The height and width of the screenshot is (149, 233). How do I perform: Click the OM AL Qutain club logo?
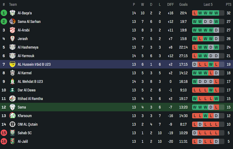pos(12,124)
